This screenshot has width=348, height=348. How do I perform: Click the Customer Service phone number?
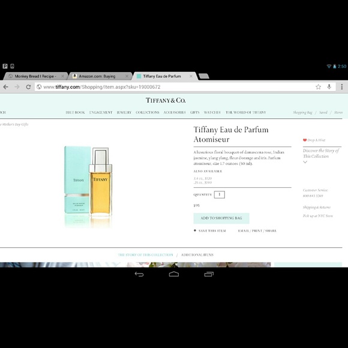click(313, 196)
